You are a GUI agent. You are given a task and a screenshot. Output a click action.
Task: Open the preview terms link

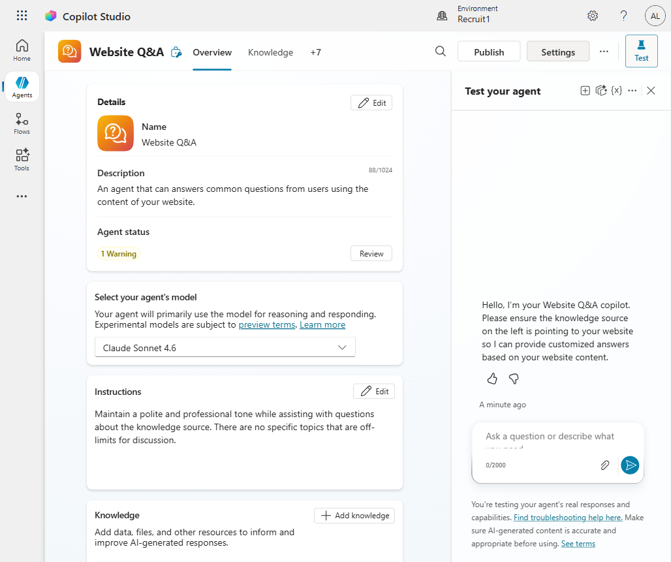pos(267,325)
